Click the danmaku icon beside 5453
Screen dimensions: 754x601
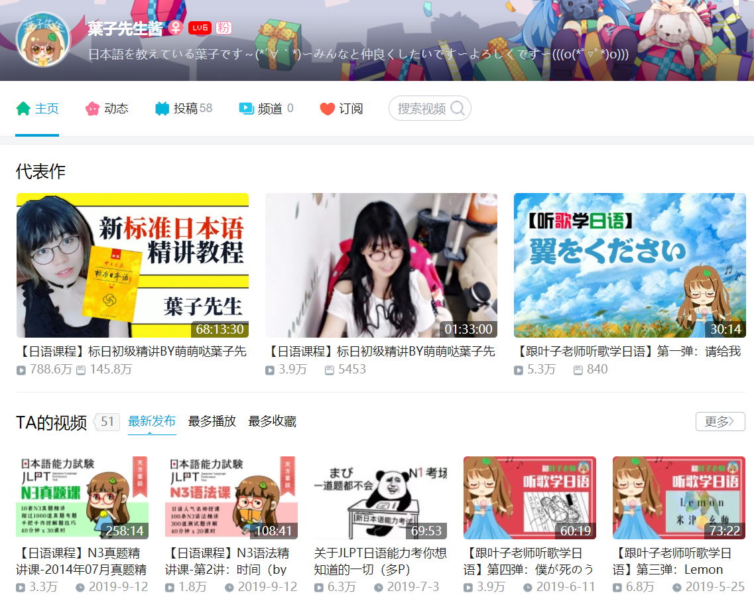pos(330,371)
